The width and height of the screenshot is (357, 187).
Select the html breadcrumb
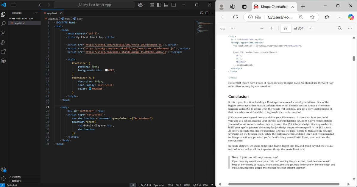(67, 19)
